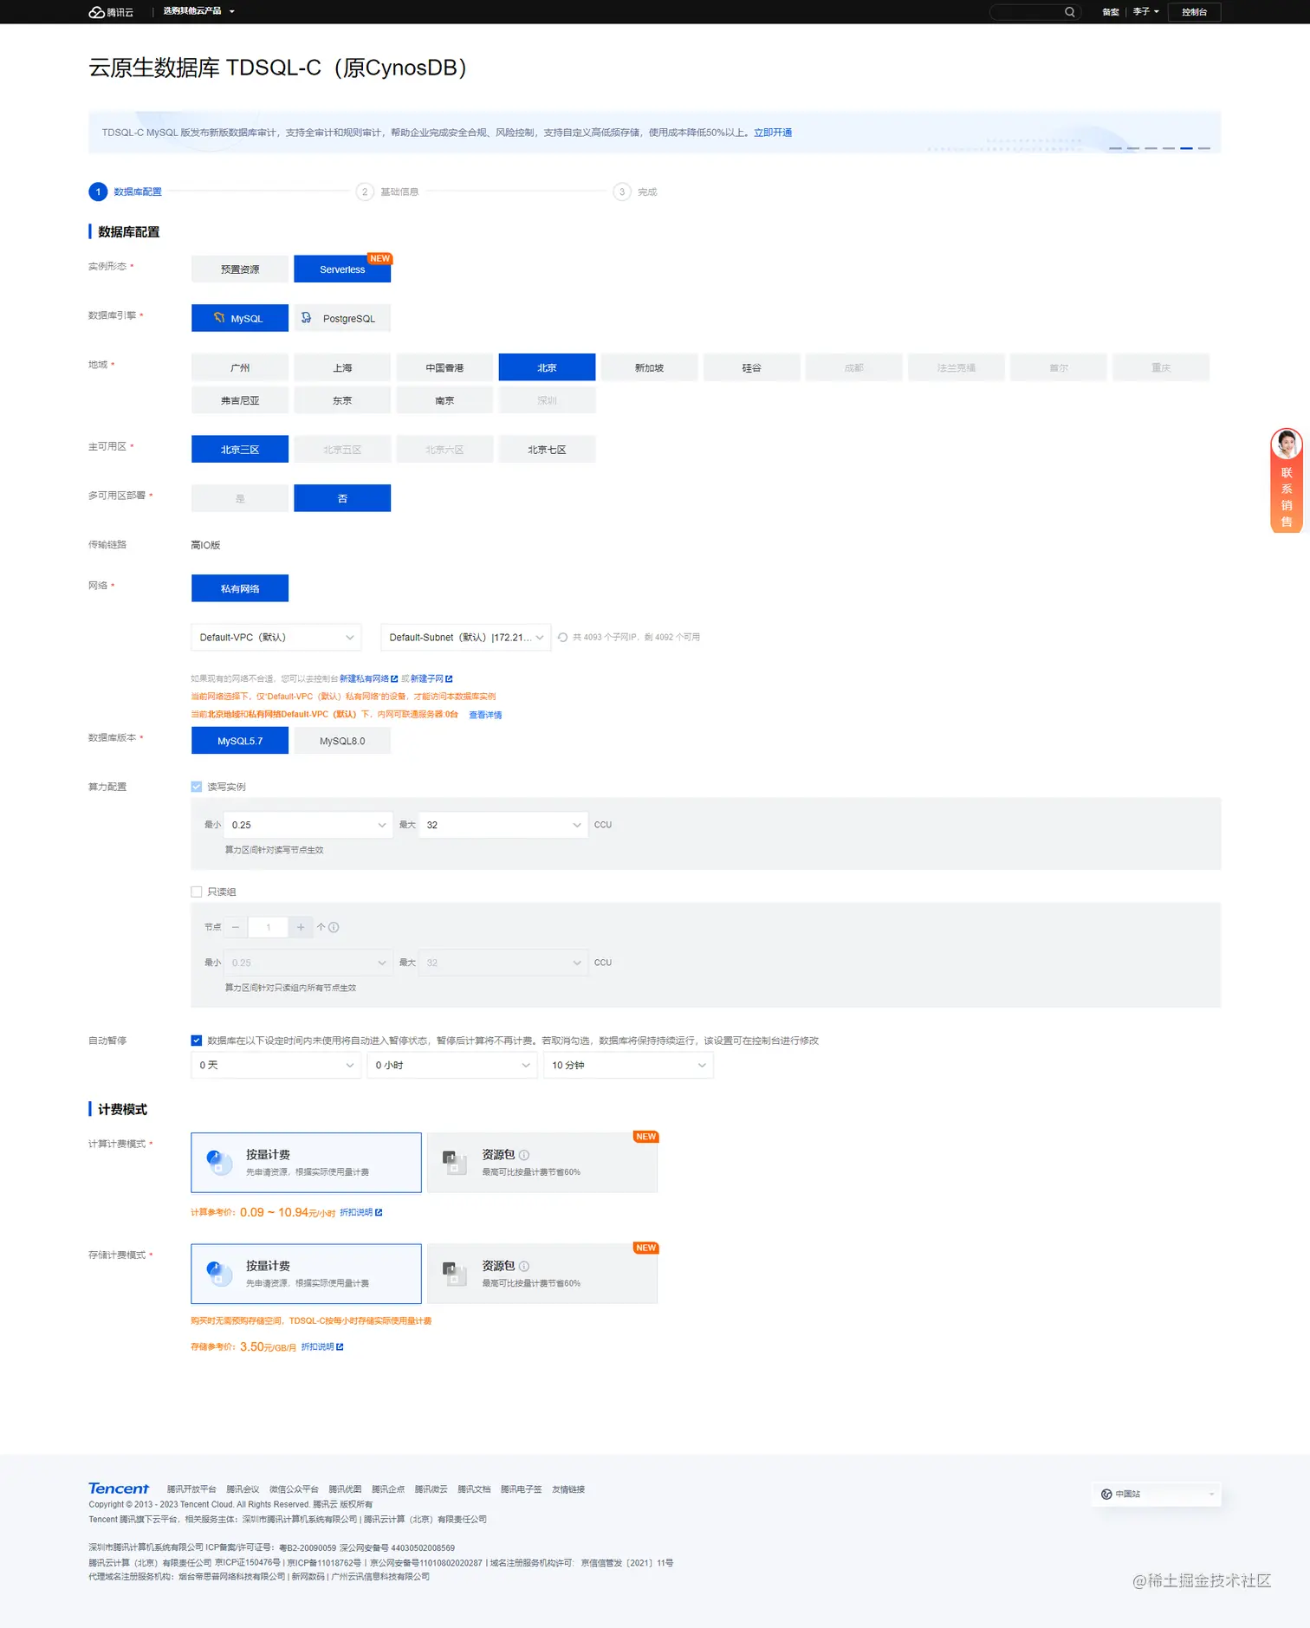The width and height of the screenshot is (1310, 1628).
Task: Open the 选购其他云产品 header dropdown
Action: tap(198, 11)
